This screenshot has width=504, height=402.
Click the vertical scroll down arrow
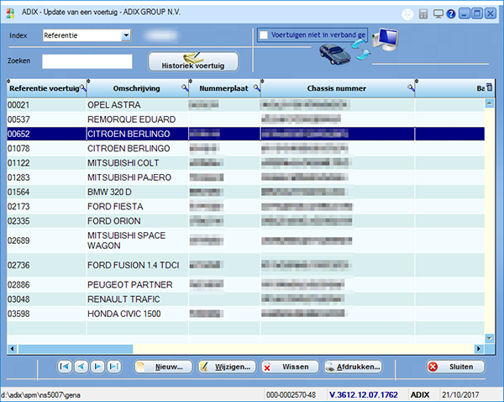pos(489,338)
